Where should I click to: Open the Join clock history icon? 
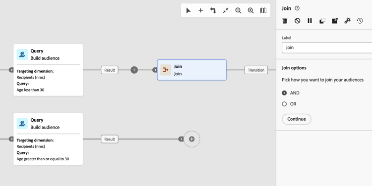click(360, 21)
